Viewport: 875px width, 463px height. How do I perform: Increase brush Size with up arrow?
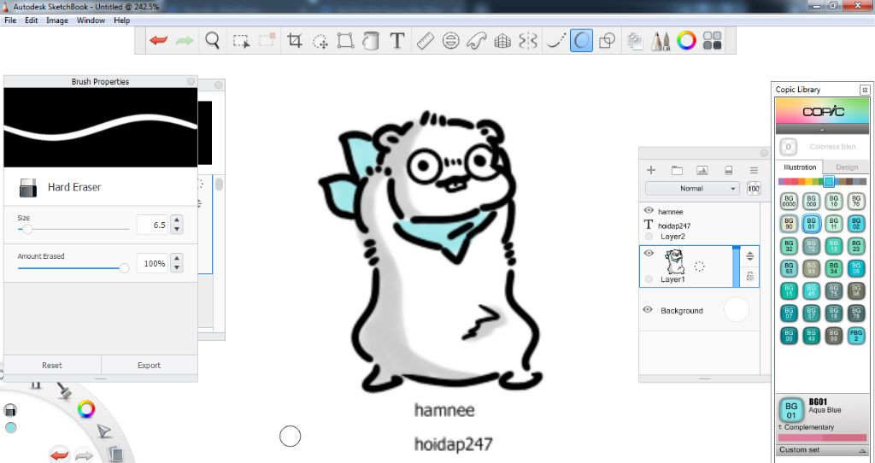pyautogui.click(x=177, y=220)
